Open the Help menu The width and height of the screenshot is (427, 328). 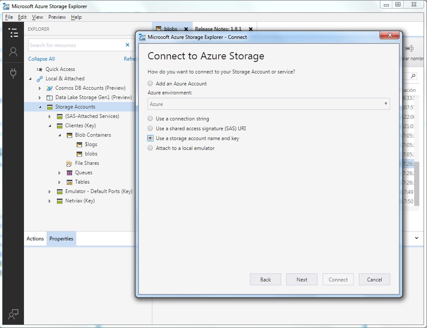(x=76, y=17)
